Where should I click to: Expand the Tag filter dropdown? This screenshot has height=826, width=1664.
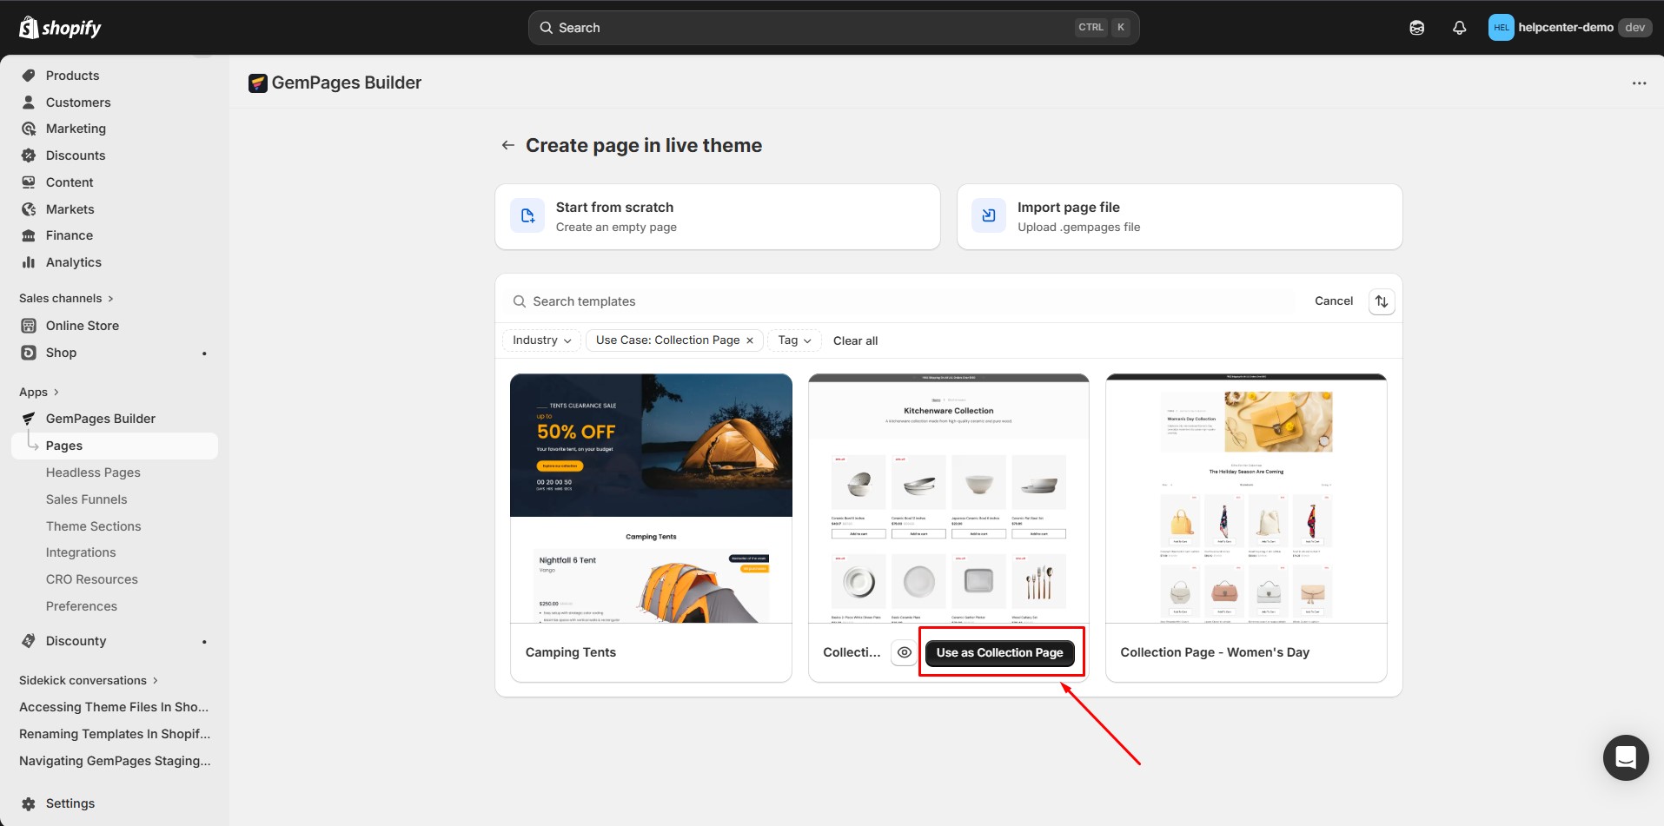point(793,340)
